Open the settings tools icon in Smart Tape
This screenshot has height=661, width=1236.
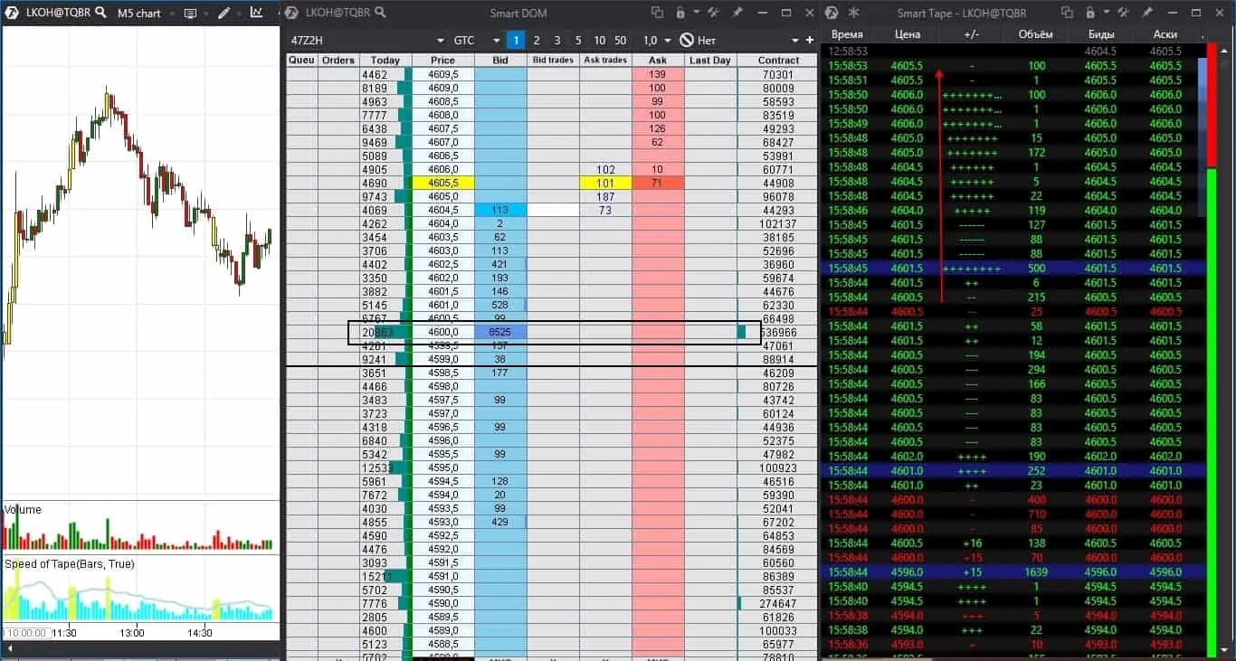(x=1125, y=13)
